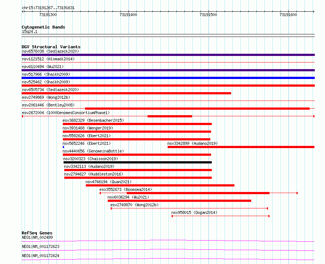Click the nsv517966 (Shaikh2009) label
325x264 pixels.
[46, 74]
